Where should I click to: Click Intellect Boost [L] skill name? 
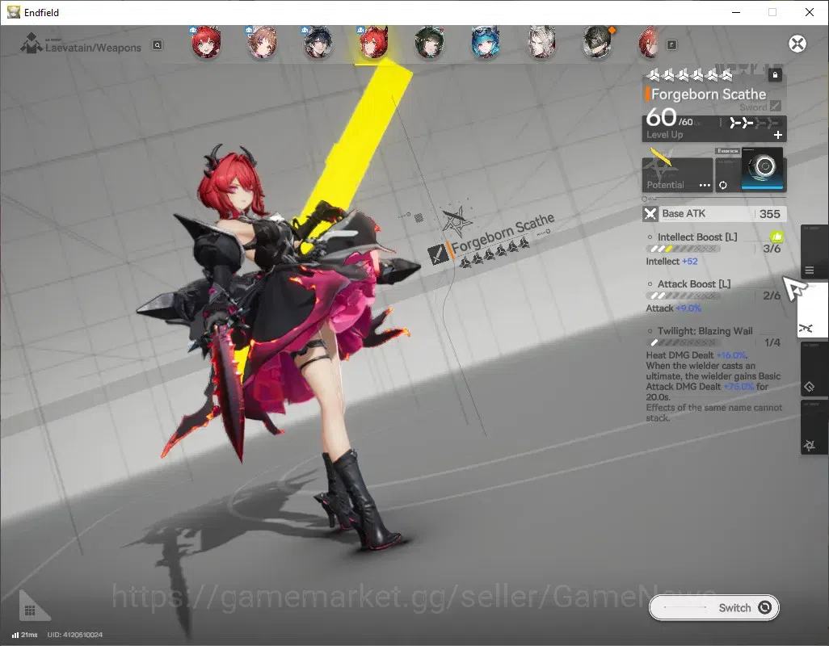[696, 237]
